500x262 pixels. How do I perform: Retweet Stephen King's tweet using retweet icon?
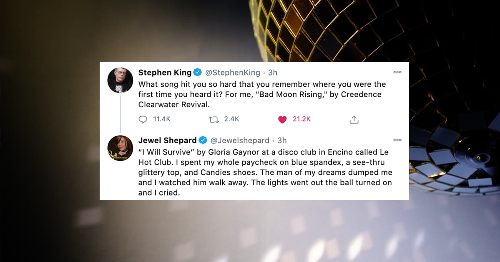coord(214,119)
